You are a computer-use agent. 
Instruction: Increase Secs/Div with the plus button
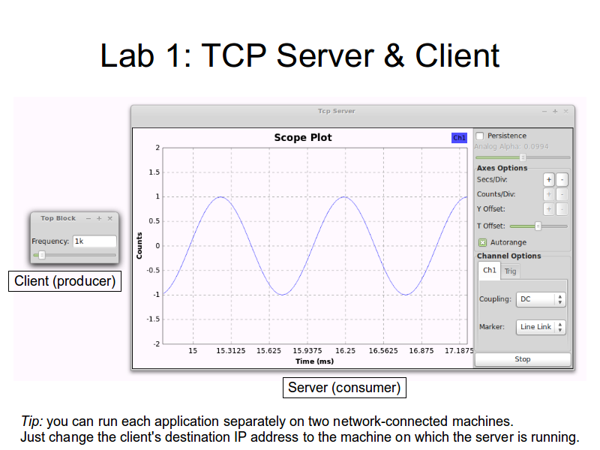pyautogui.click(x=549, y=180)
